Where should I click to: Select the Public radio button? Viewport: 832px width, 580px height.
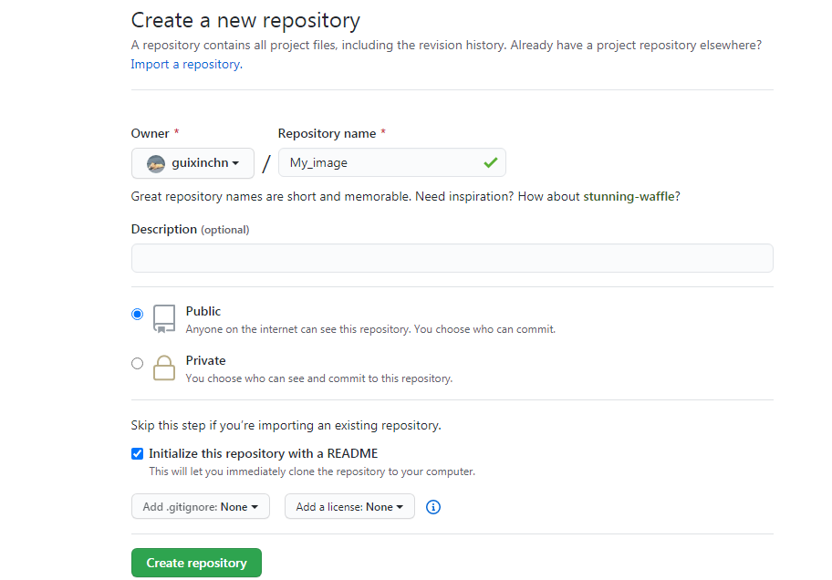click(x=138, y=315)
